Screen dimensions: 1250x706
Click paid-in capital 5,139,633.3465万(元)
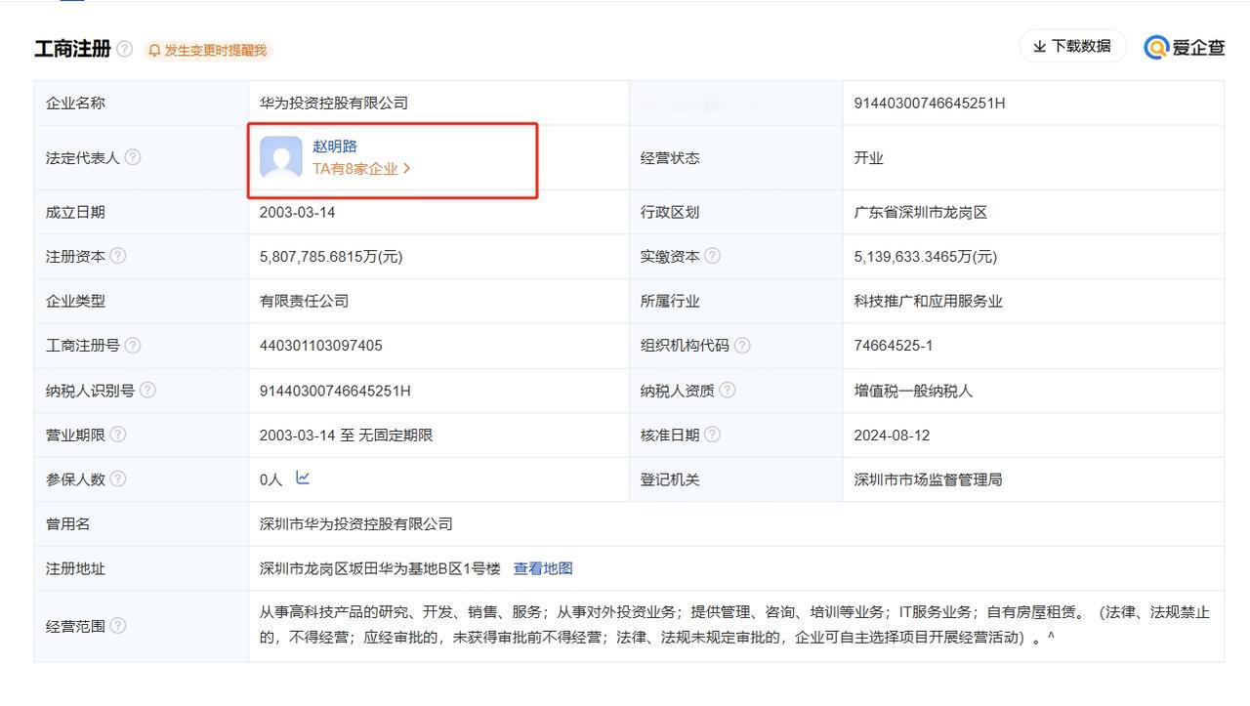pos(926,257)
